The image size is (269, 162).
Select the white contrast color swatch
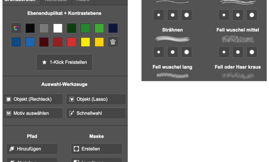tap(58, 28)
